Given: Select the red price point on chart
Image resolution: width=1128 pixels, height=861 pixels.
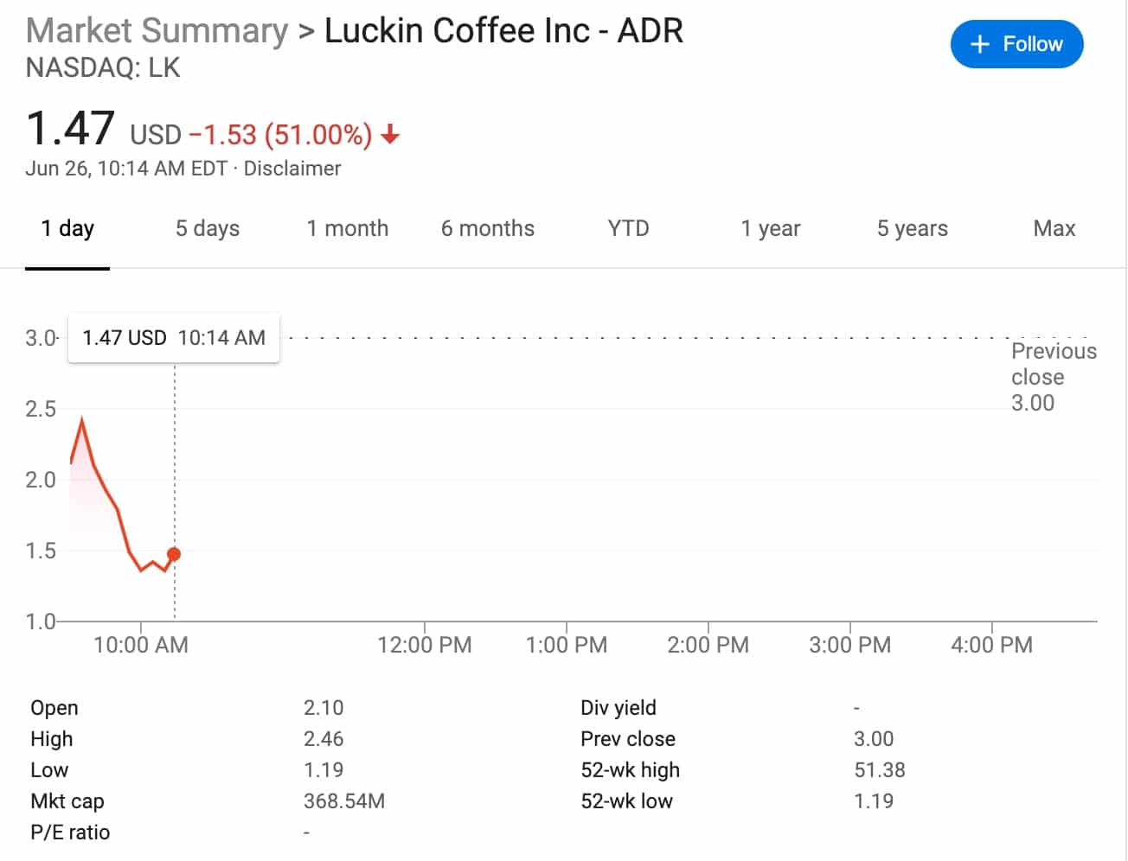Looking at the screenshot, I should 174,553.
